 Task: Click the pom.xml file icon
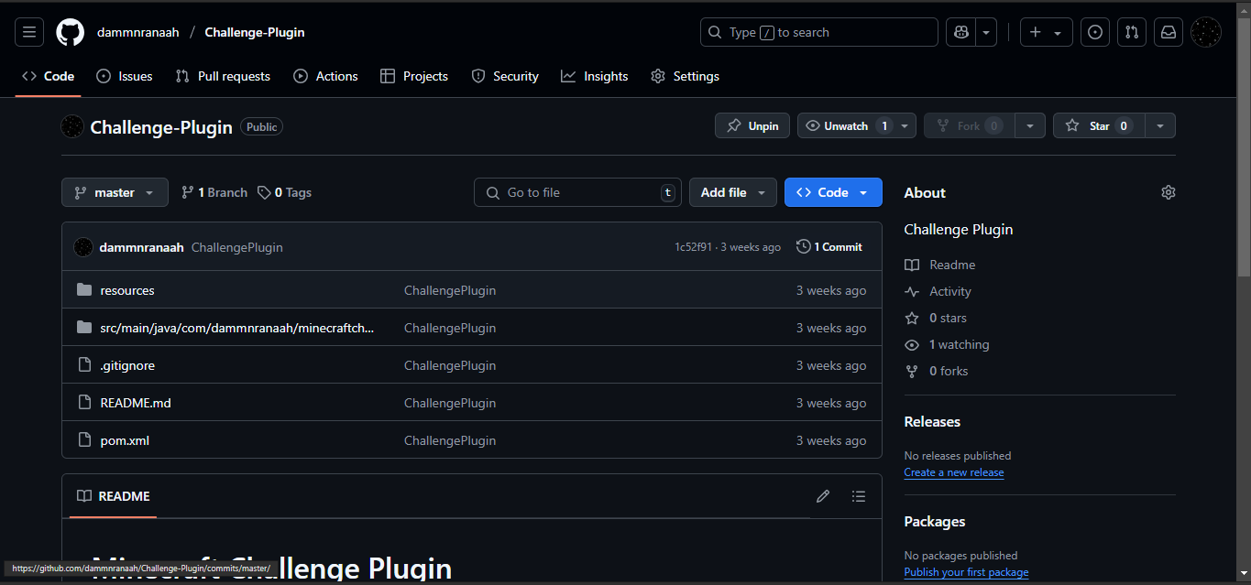click(84, 440)
